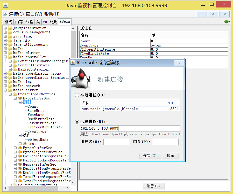The image size is (233, 194).
Task: Click the BytesInPerSec MBean icon
Action: coord(20,98)
